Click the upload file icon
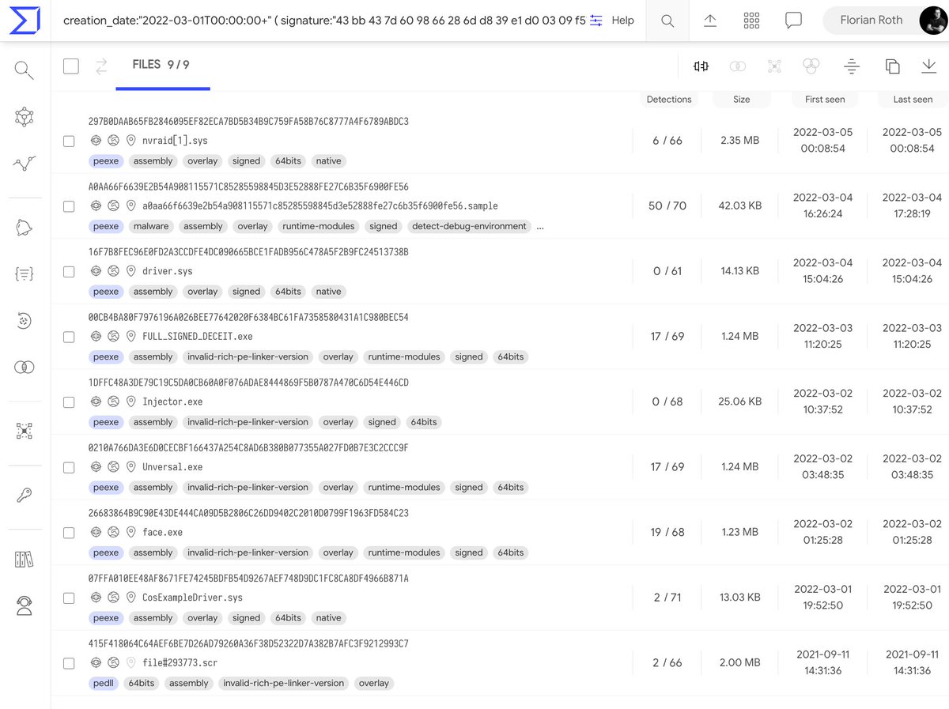The width and height of the screenshot is (949, 709). click(710, 21)
